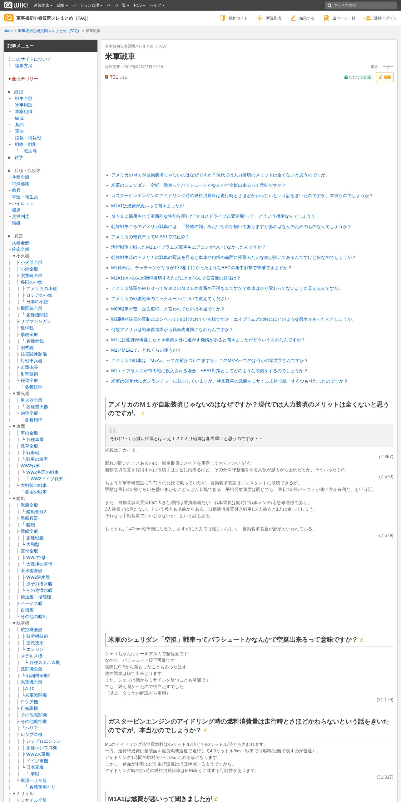
Task: Open イージス艦 sidebar link
Action: tap(32, 603)
